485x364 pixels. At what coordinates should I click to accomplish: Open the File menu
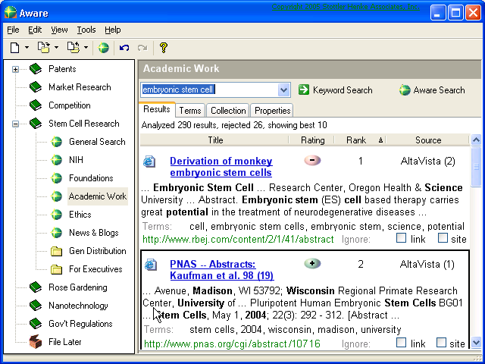point(13,30)
